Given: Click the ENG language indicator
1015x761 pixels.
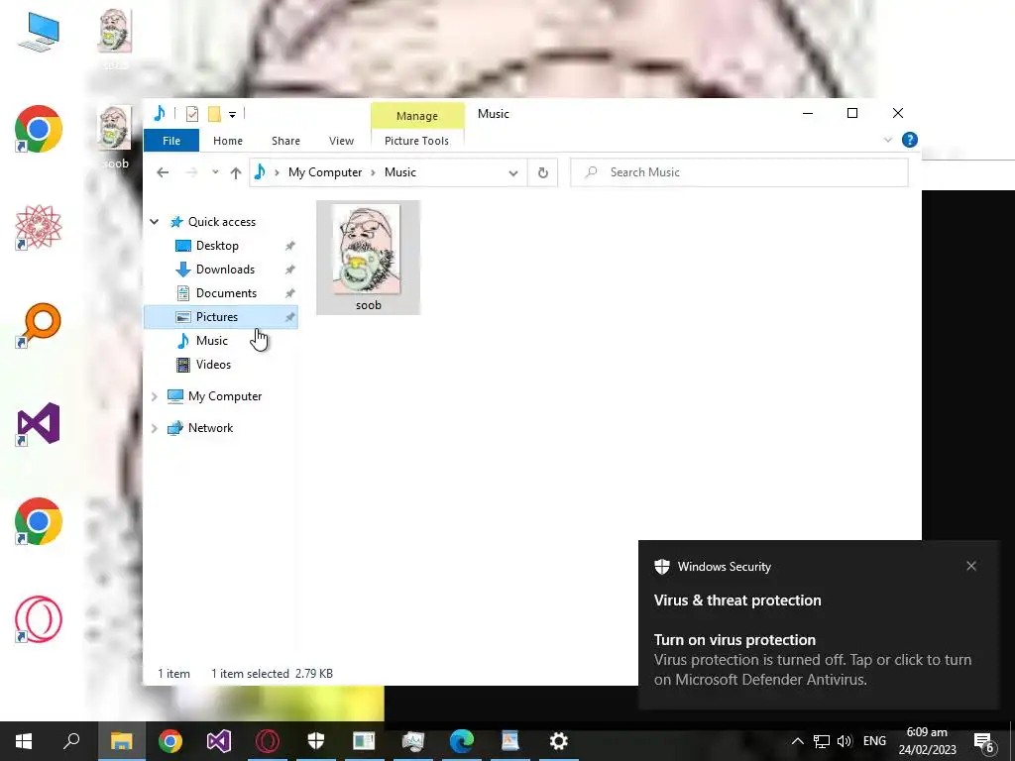Looking at the screenshot, I should (874, 741).
